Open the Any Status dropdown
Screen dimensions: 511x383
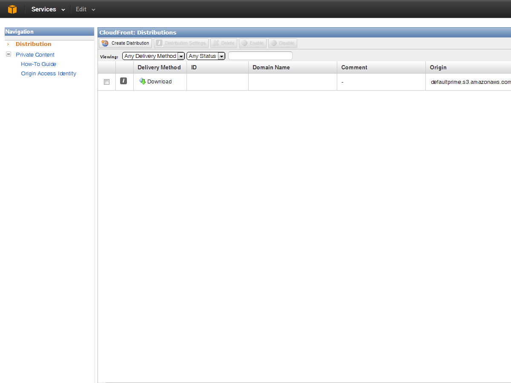coord(206,56)
